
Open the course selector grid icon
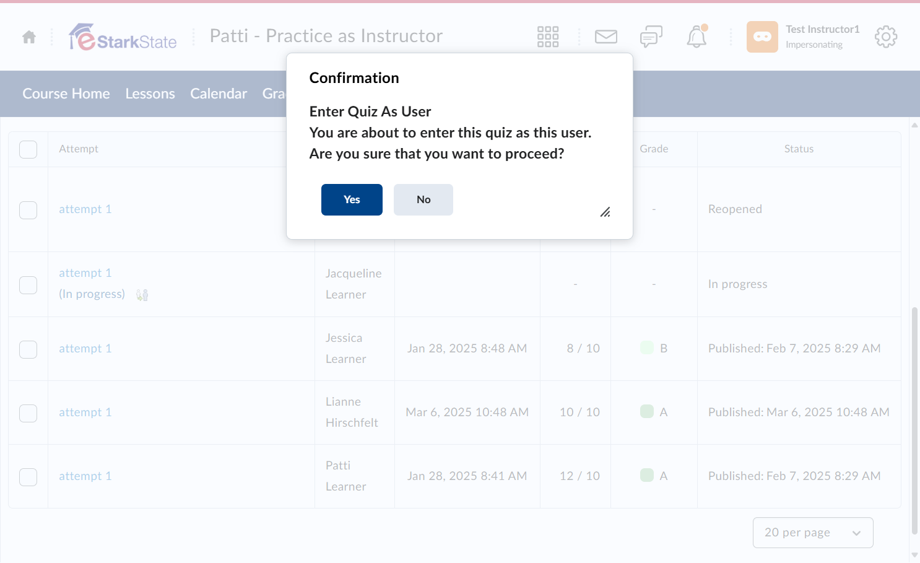(x=548, y=37)
